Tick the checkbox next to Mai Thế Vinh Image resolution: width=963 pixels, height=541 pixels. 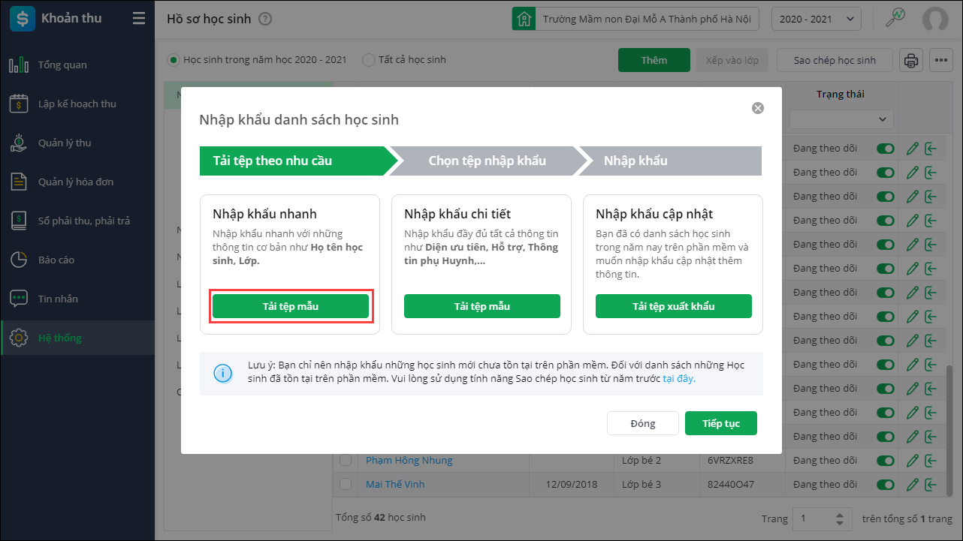tap(346, 484)
